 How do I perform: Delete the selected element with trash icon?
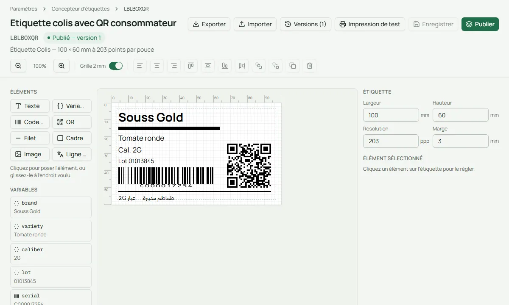pos(310,66)
